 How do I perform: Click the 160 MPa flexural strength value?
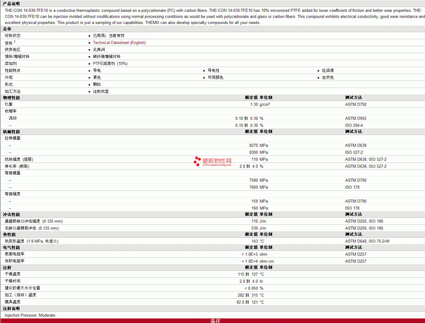coord(260,208)
